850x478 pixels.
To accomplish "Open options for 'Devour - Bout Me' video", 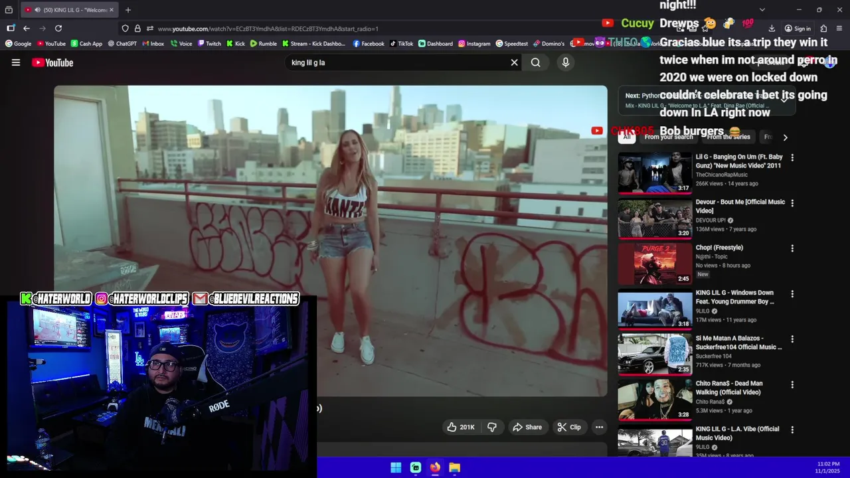I will point(792,203).
